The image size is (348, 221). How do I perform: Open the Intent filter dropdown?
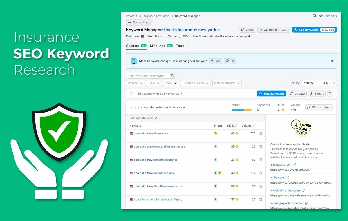point(171,83)
